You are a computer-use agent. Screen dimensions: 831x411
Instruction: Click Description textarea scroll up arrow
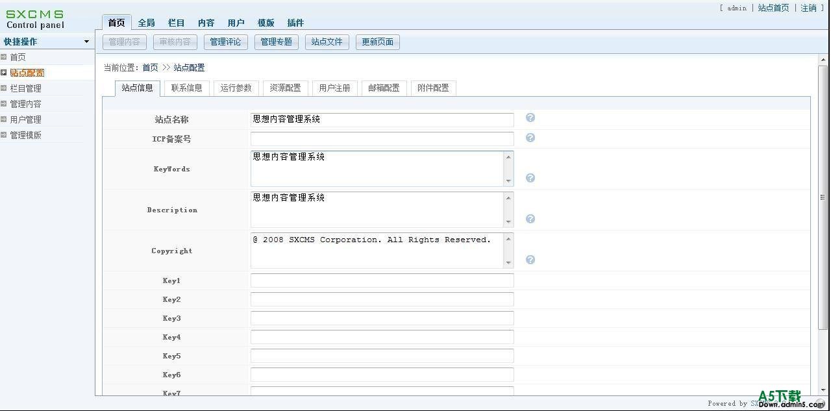coord(508,198)
